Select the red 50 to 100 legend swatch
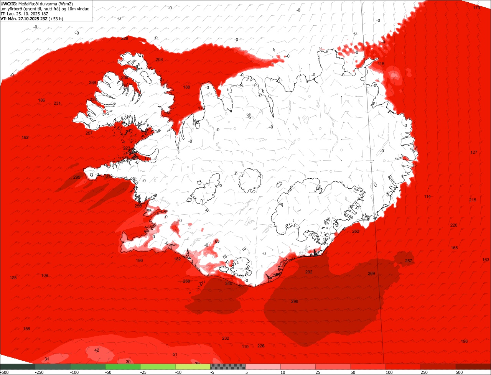The width and height of the screenshot is (491, 375). coord(368,367)
